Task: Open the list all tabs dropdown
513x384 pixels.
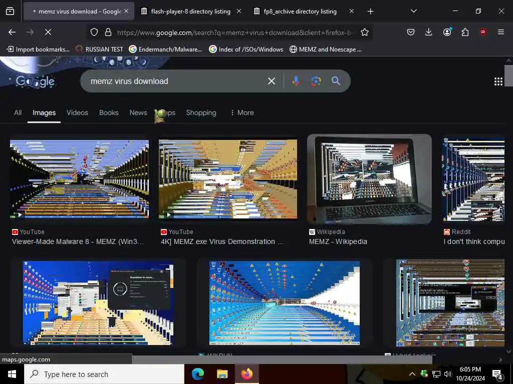Action: tap(413, 11)
